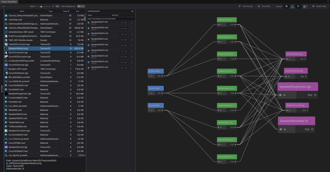Click the cube icon of Btn_MainMenu.prefab
330x172 pixels.
pos(6,77)
